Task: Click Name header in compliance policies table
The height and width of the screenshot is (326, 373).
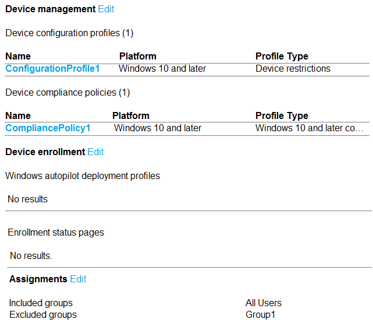Action: [x=18, y=116]
